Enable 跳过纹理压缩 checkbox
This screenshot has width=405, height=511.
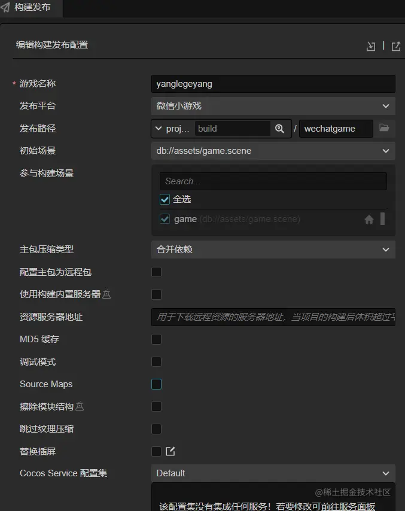click(156, 429)
